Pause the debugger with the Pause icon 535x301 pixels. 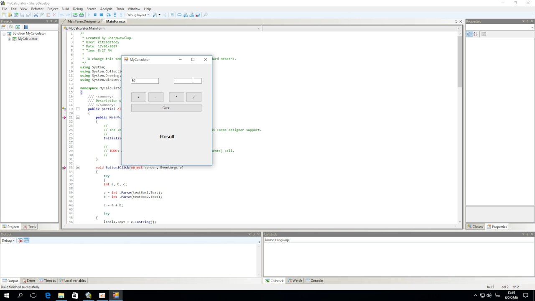point(95,15)
